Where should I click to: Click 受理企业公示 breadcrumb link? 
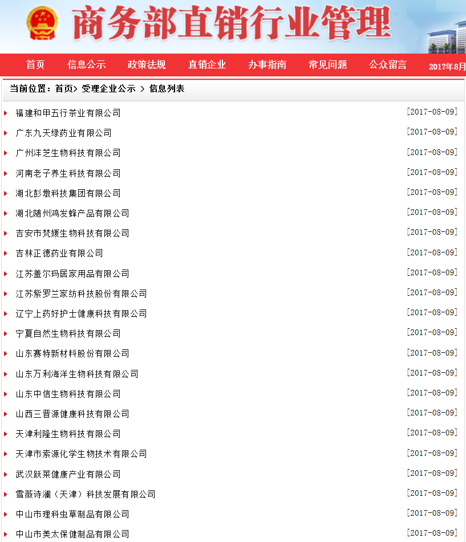pos(108,89)
